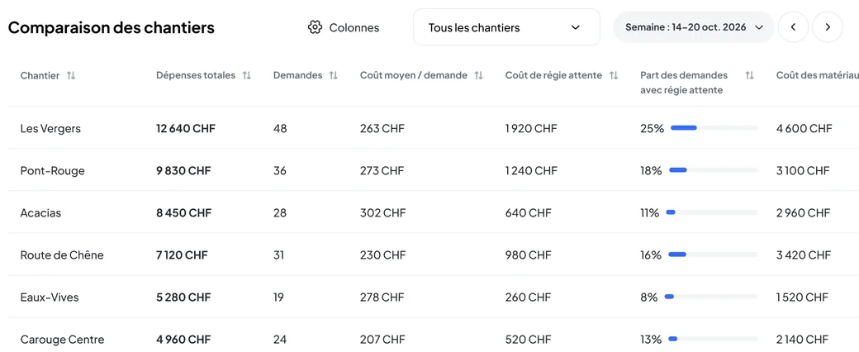Open the Colonnes gear settings icon
The width and height of the screenshot is (859, 352).
(315, 27)
